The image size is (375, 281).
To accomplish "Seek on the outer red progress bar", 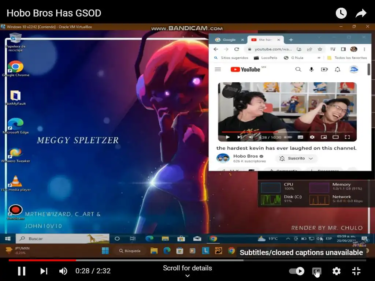I will 187,260.
